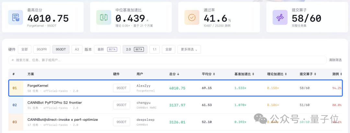
Task: Click theoretical speedup 0.106×
Action: 273,105
